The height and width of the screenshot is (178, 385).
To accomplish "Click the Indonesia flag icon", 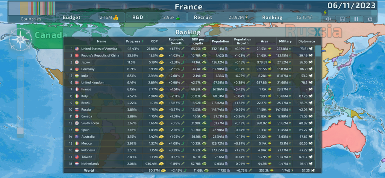I will pyautogui.click(x=77, y=150).
